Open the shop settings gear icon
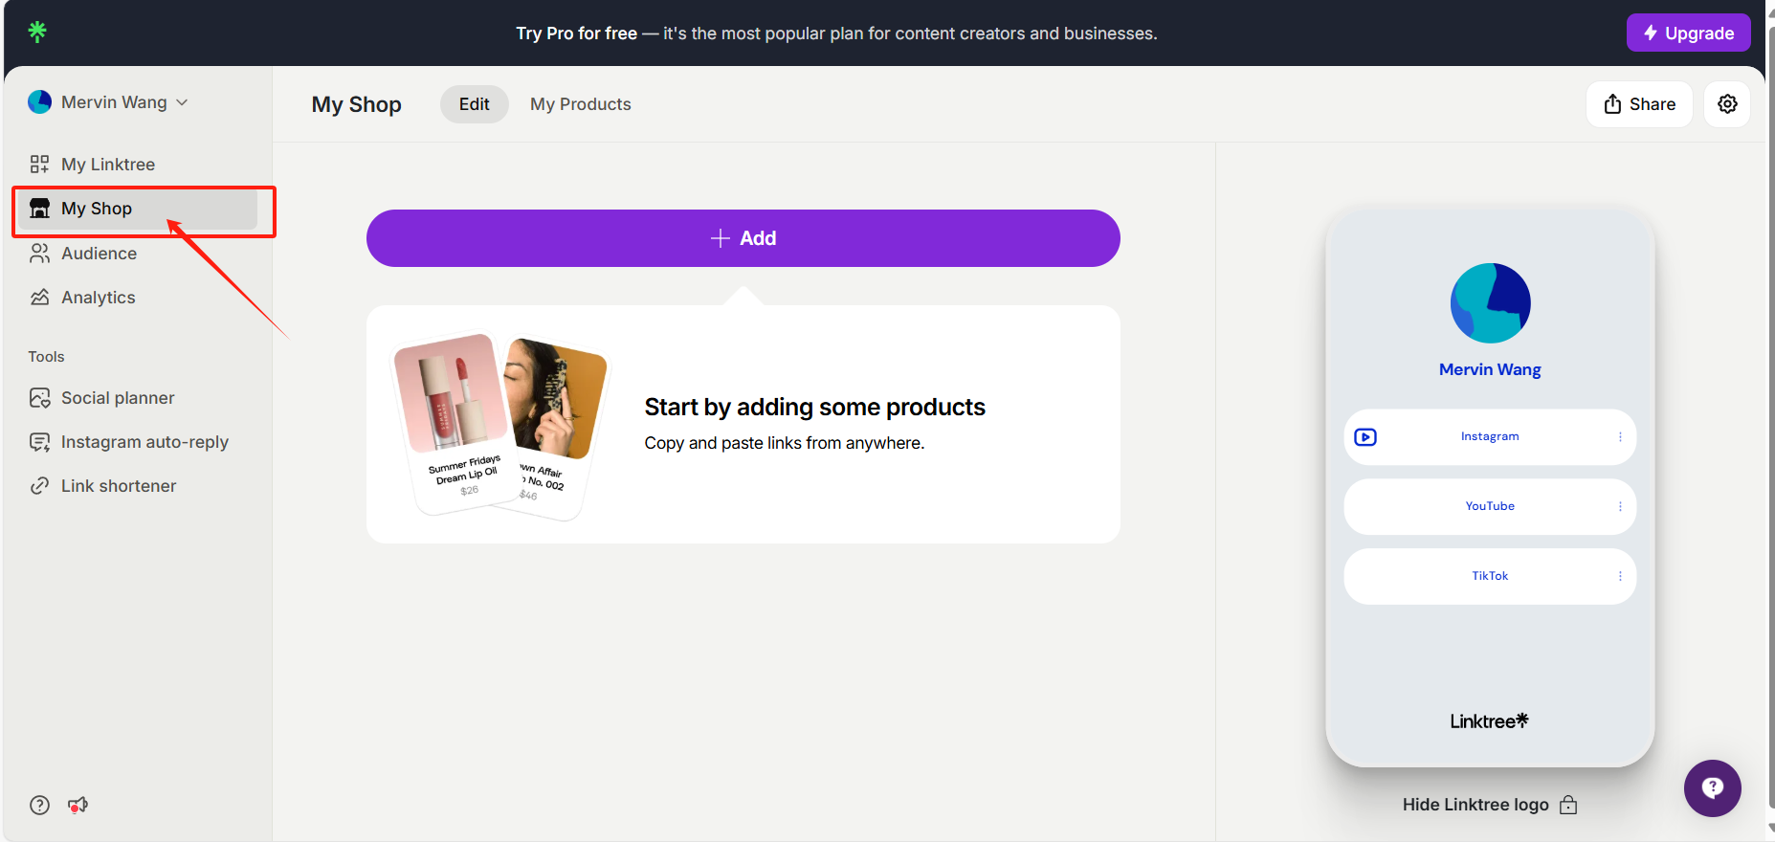The height and width of the screenshot is (842, 1775). (x=1727, y=104)
